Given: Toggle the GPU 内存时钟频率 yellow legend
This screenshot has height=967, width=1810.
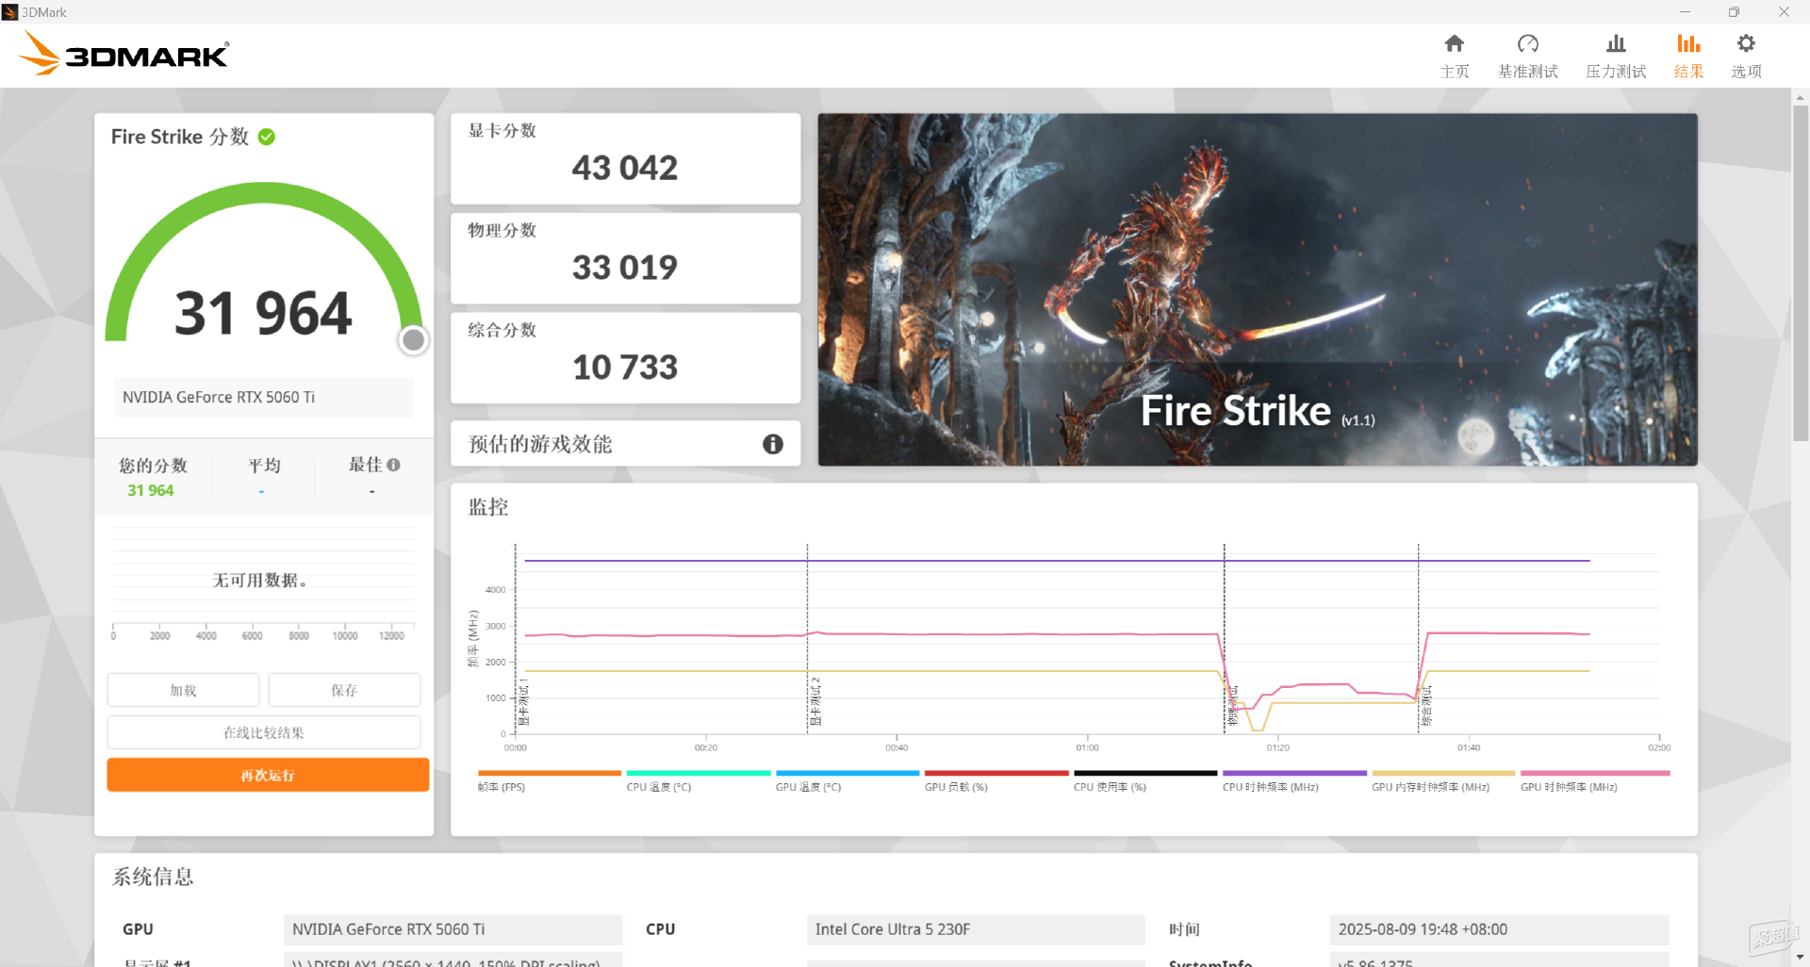Looking at the screenshot, I should pos(1443,780).
